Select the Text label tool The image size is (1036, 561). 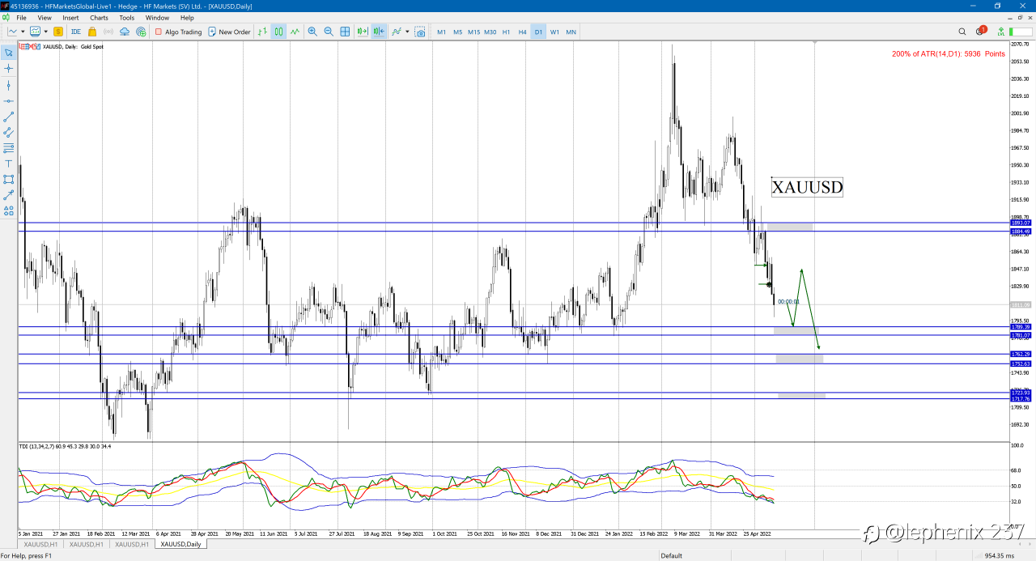(x=9, y=164)
